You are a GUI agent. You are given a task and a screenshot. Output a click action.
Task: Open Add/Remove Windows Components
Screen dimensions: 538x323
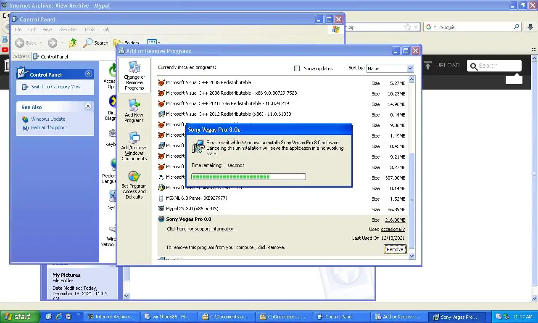click(134, 146)
